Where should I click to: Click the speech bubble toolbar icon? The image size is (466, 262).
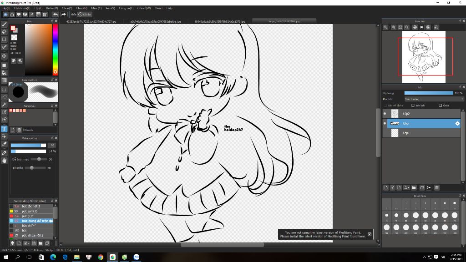point(19,14)
